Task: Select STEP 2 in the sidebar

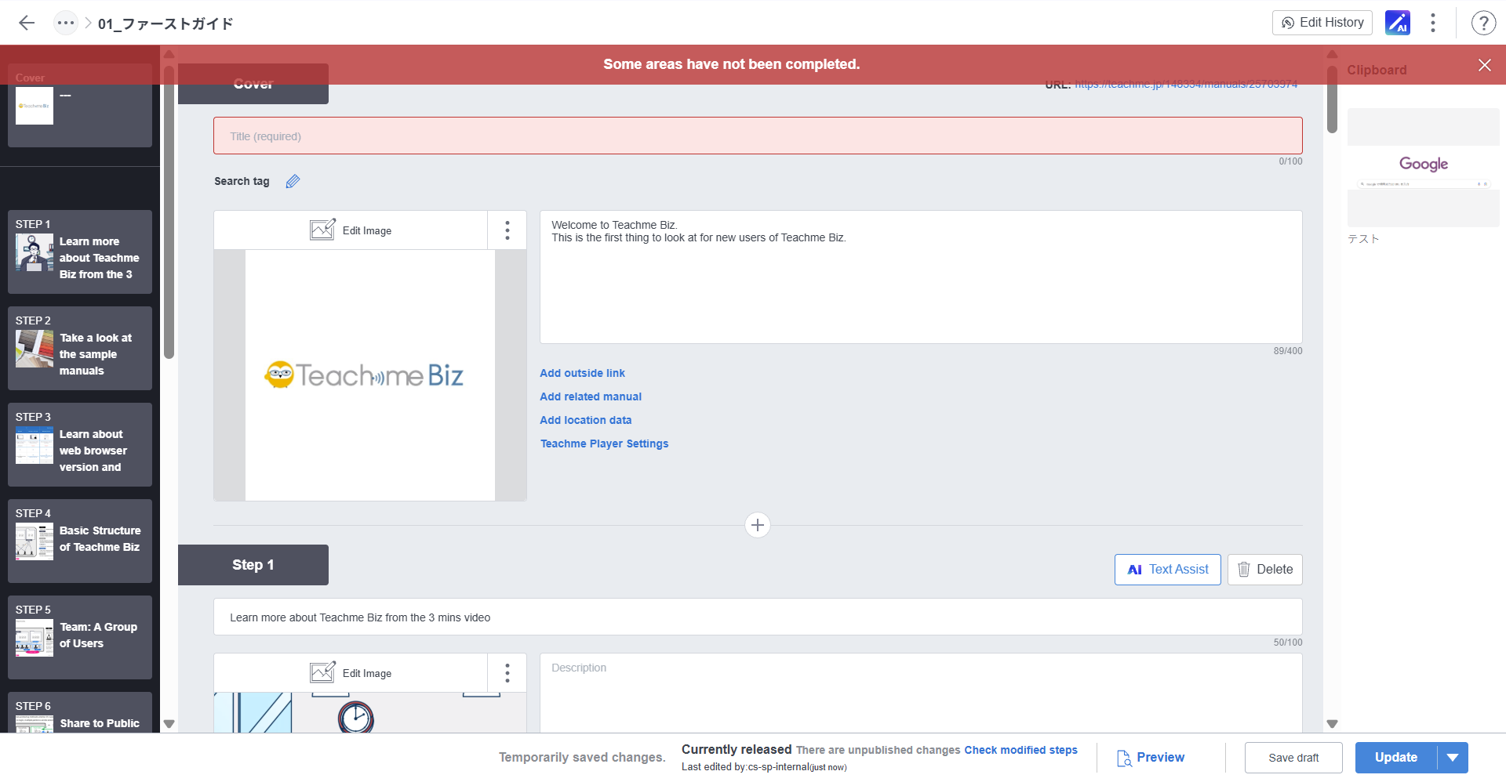Action: click(x=80, y=348)
